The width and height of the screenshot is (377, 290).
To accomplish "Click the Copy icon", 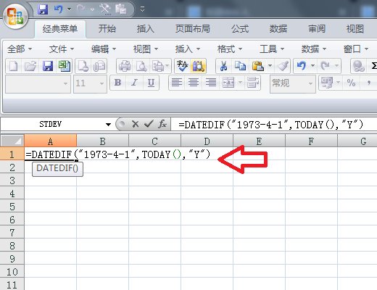I will (240, 66).
